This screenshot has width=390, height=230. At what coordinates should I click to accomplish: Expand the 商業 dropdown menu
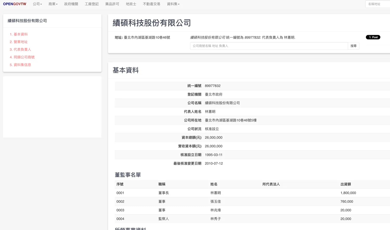click(53, 4)
